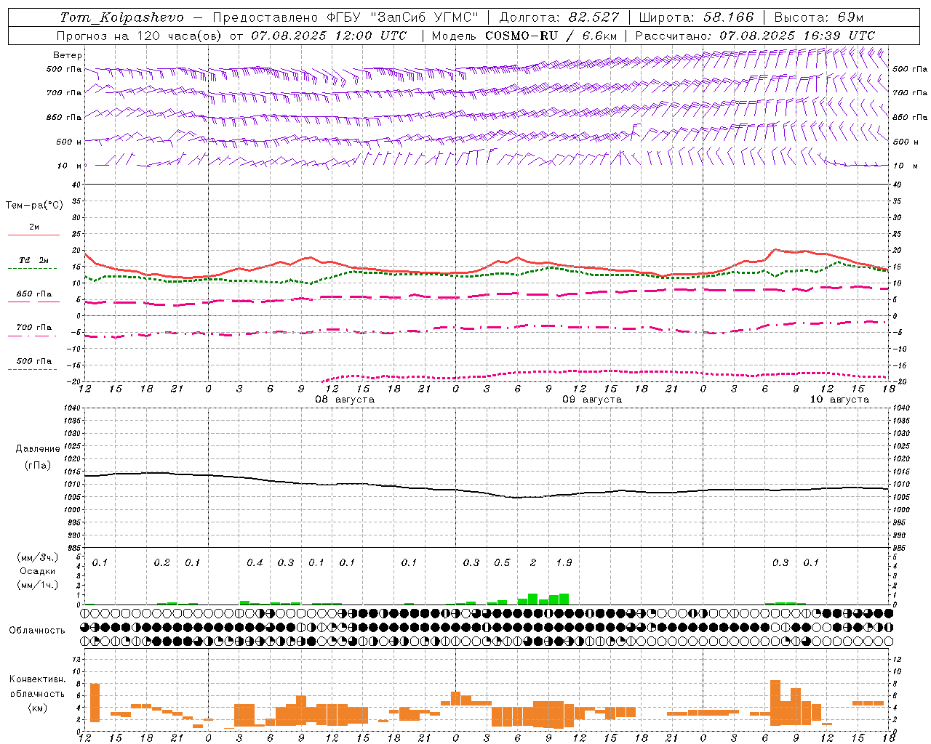
Task: Click the 08 августа date label
Action: click(345, 400)
